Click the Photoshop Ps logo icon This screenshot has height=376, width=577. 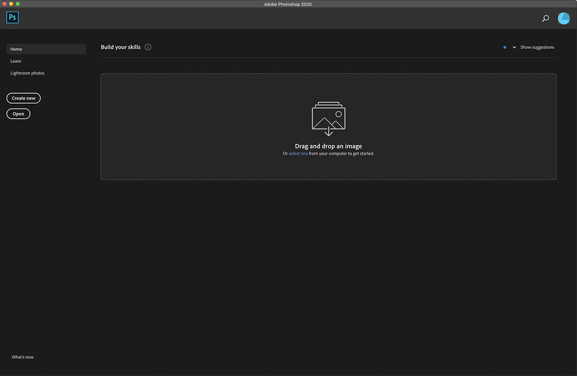13,18
